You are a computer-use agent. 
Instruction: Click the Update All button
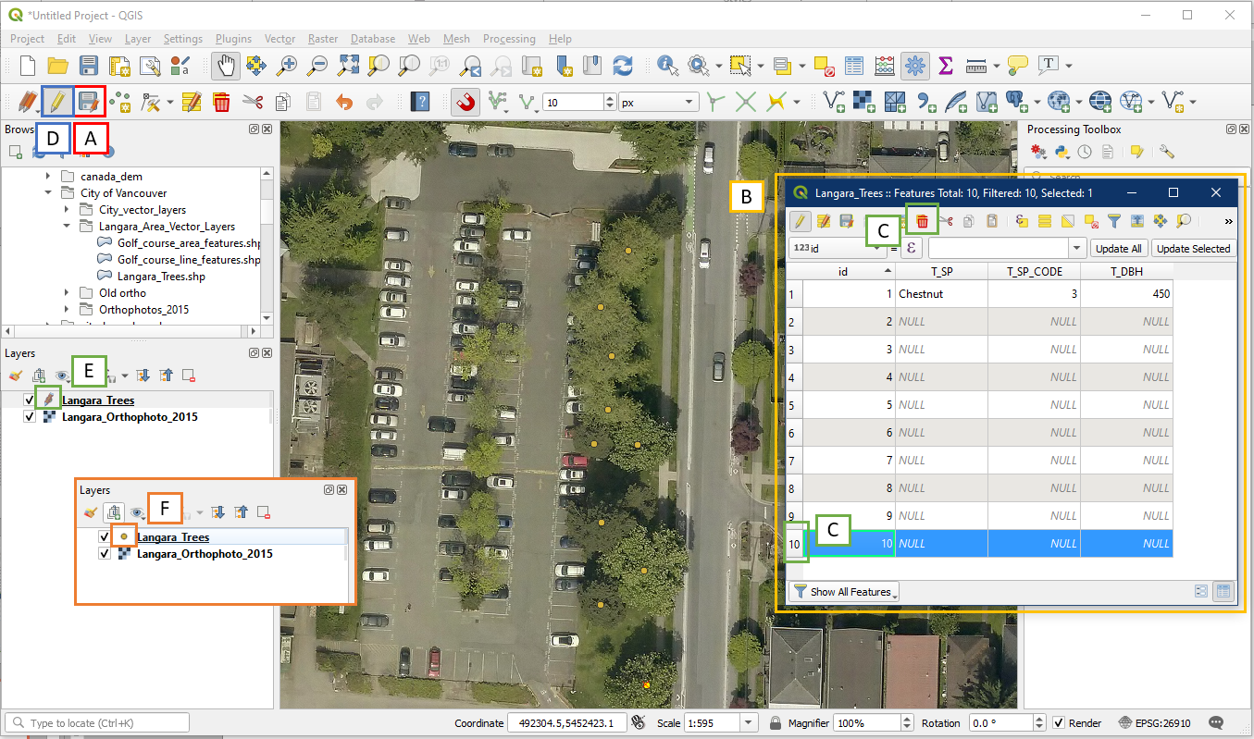1118,248
